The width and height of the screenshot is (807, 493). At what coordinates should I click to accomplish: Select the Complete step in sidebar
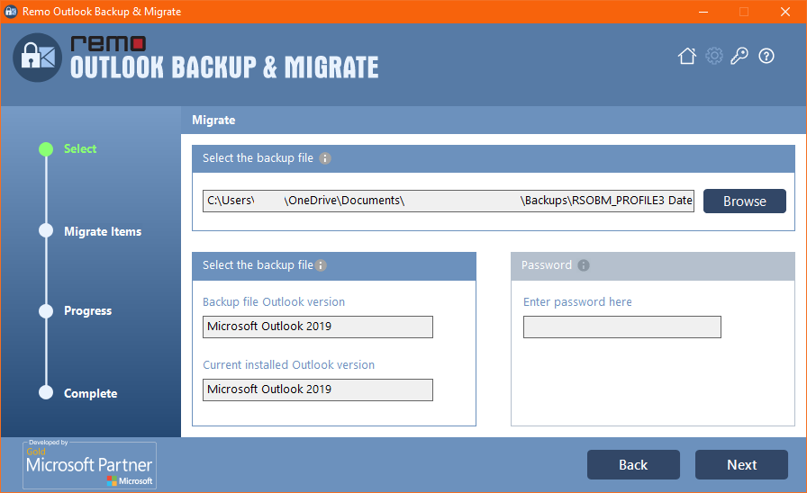90,394
